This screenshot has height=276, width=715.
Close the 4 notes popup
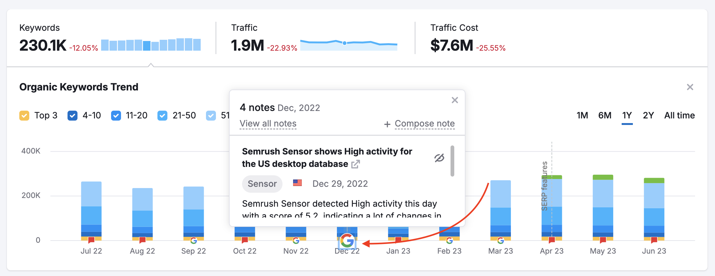(x=455, y=100)
